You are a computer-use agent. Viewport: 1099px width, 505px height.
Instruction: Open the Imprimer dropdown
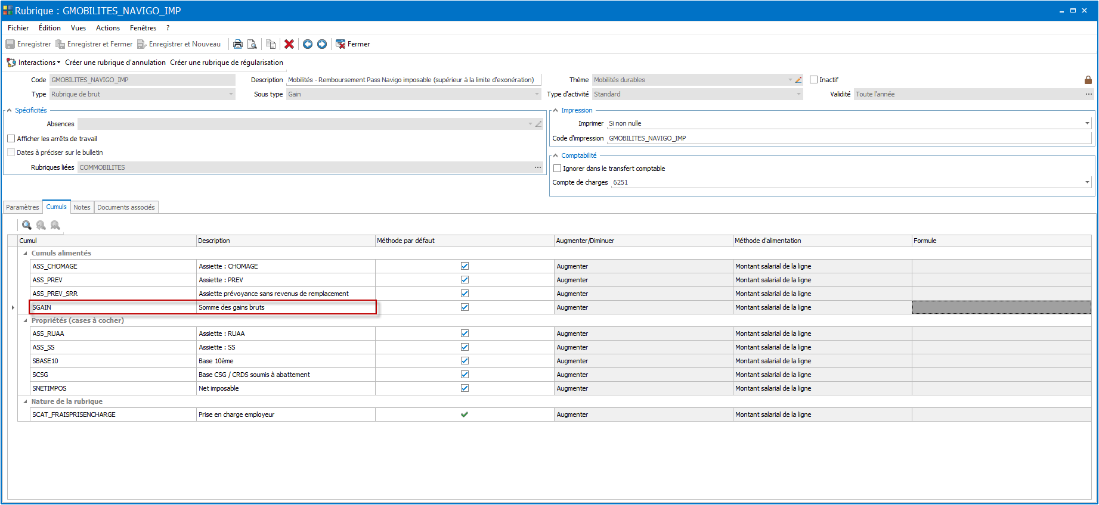pyautogui.click(x=1087, y=123)
